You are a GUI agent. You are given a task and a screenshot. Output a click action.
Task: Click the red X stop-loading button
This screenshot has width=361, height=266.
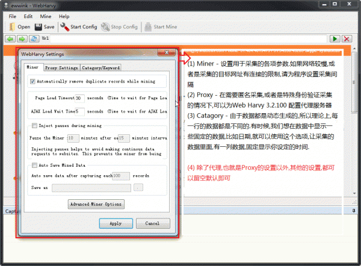coord(347,39)
